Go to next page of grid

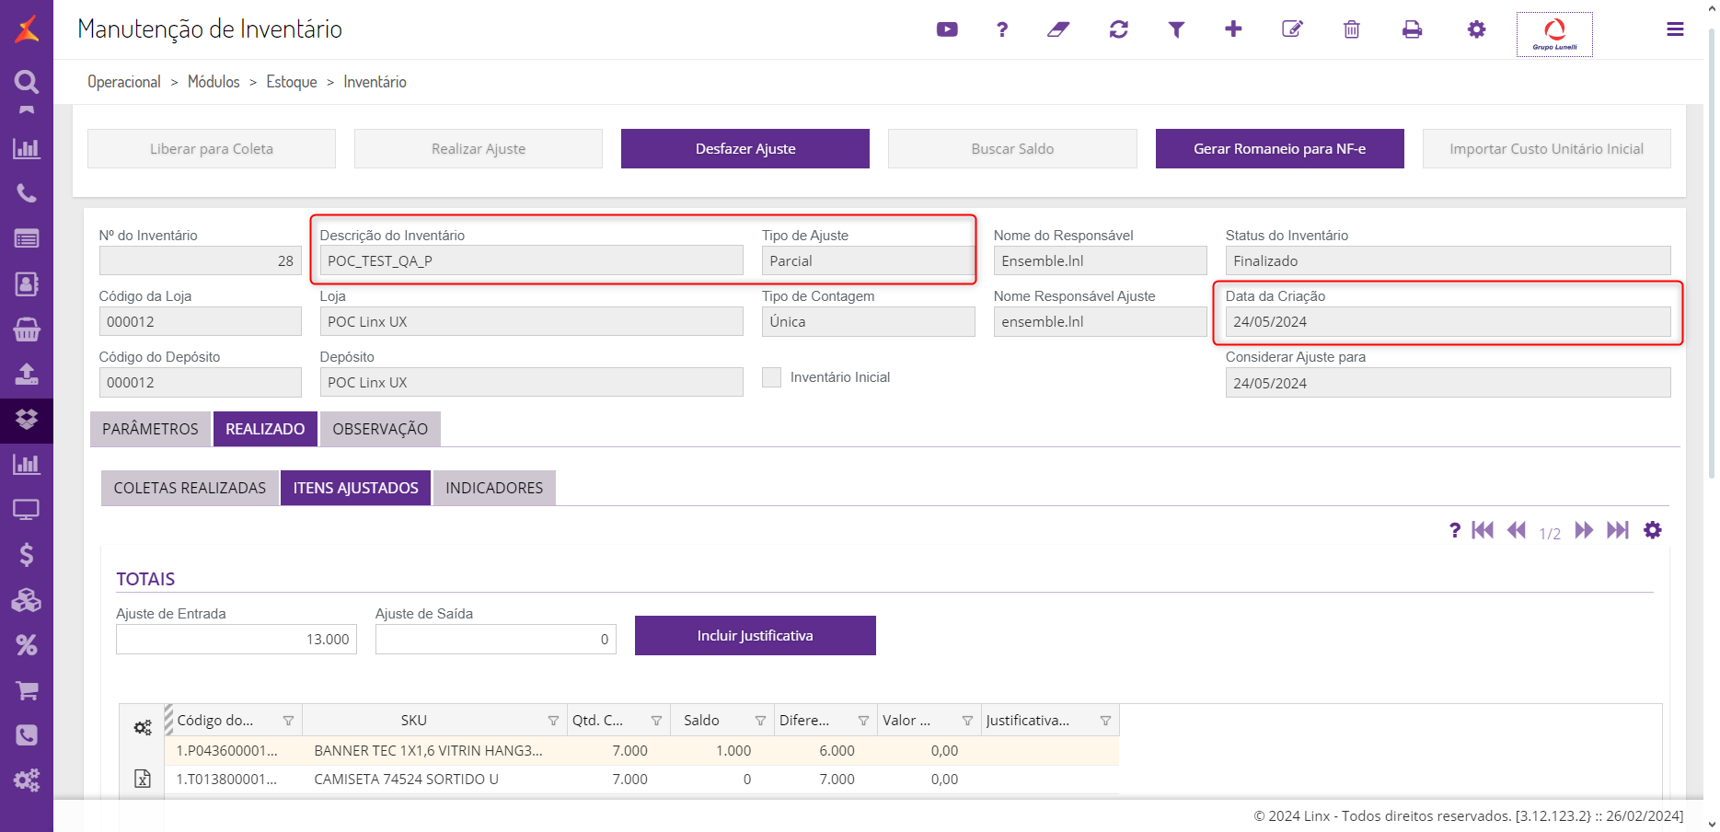[x=1583, y=530]
